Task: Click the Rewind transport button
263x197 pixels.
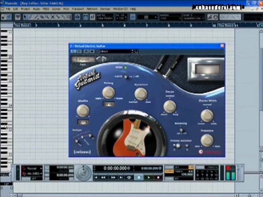Action: pos(103,177)
